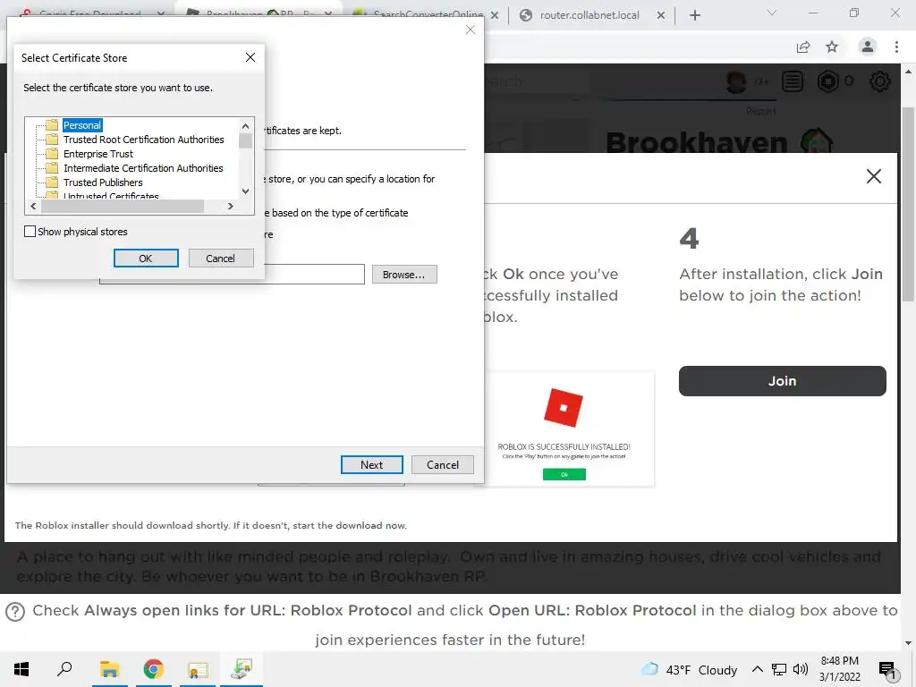The image size is (916, 687).
Task: Close the Select Certificate Store dialog
Action: click(x=250, y=57)
